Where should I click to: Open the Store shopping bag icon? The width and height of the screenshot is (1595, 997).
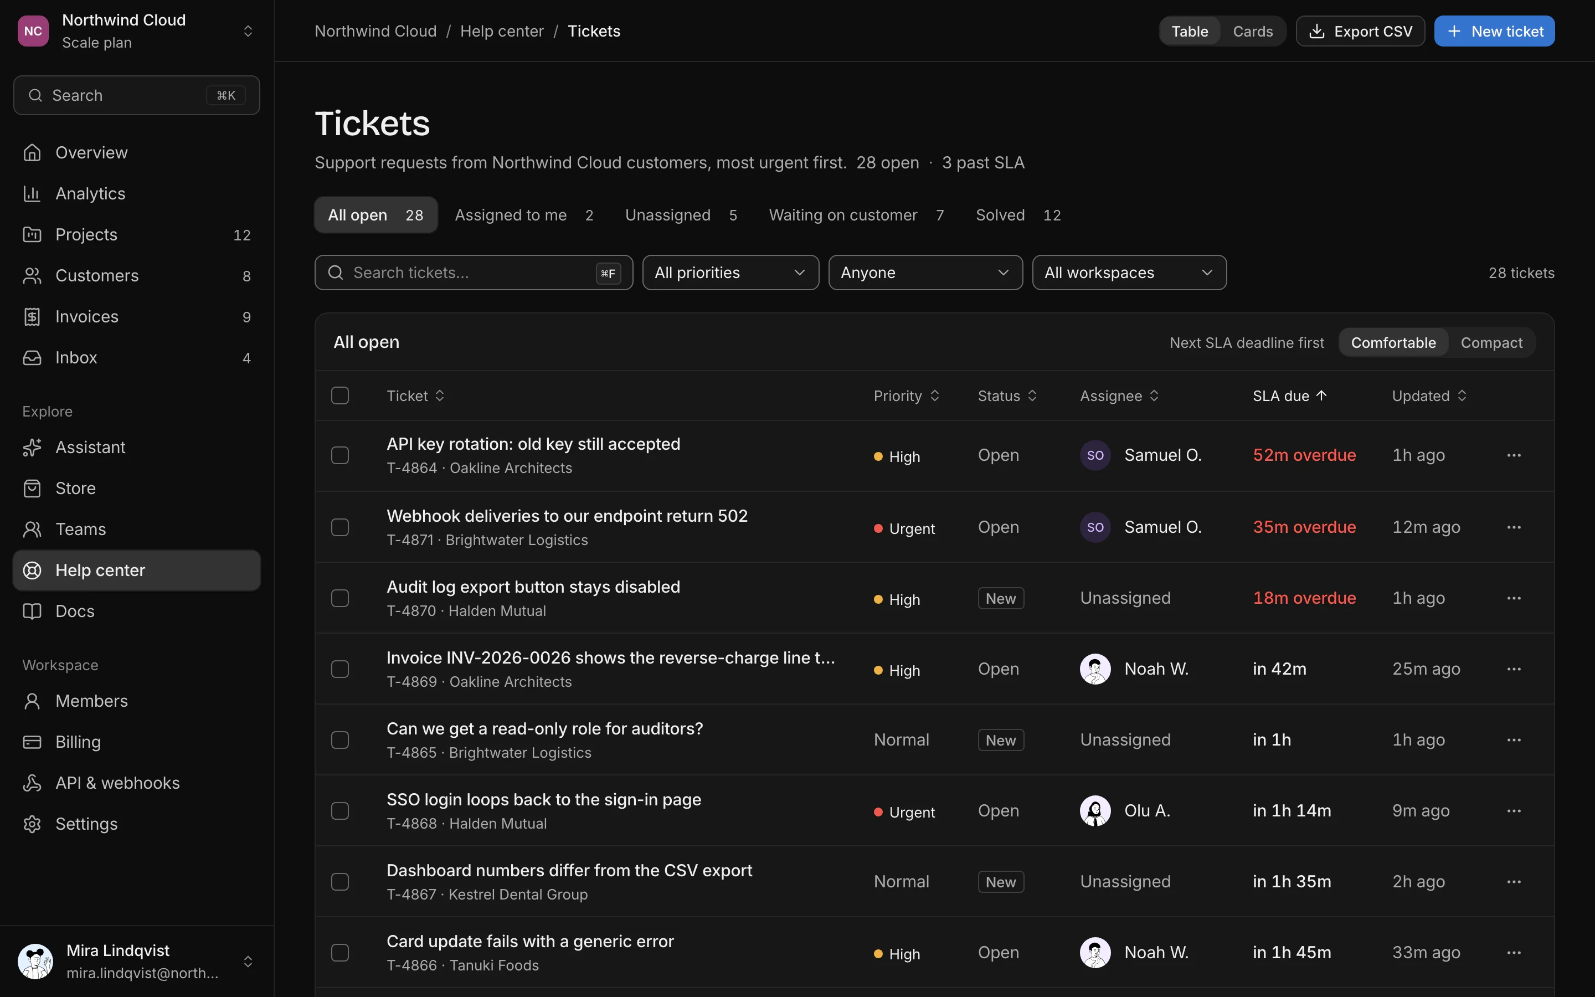32,488
